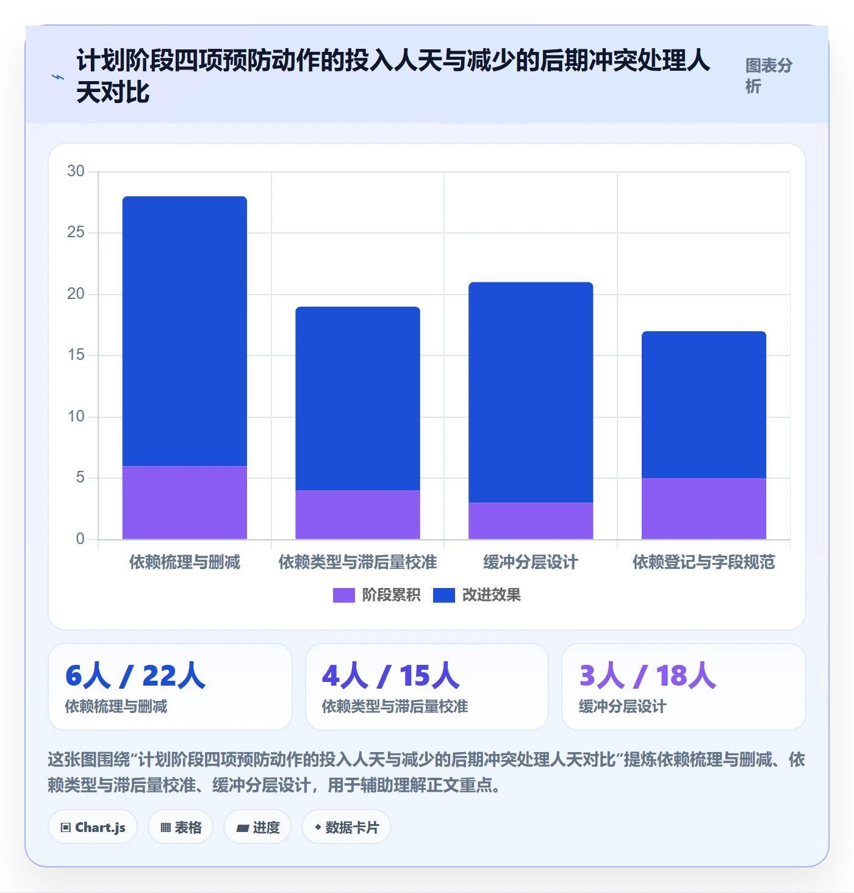Click the blue bar segment for 依赖登记与字段规范

(x=704, y=405)
